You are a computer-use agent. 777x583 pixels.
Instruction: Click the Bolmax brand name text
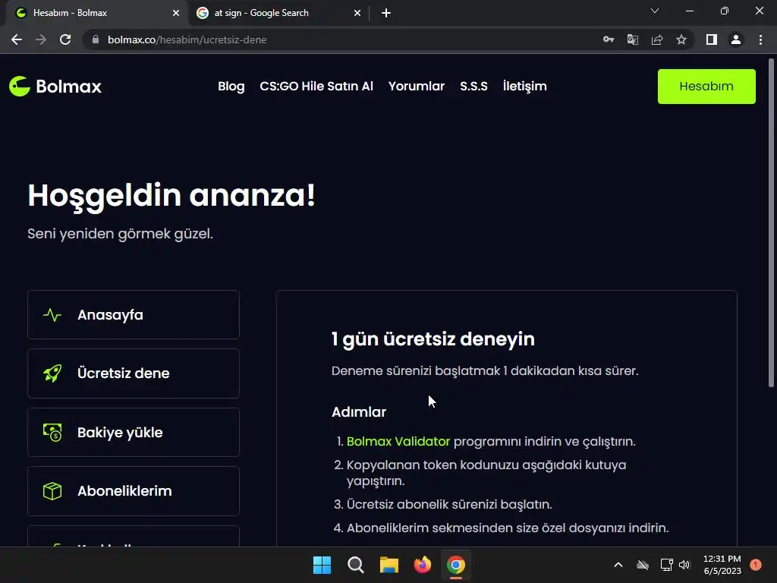point(69,87)
